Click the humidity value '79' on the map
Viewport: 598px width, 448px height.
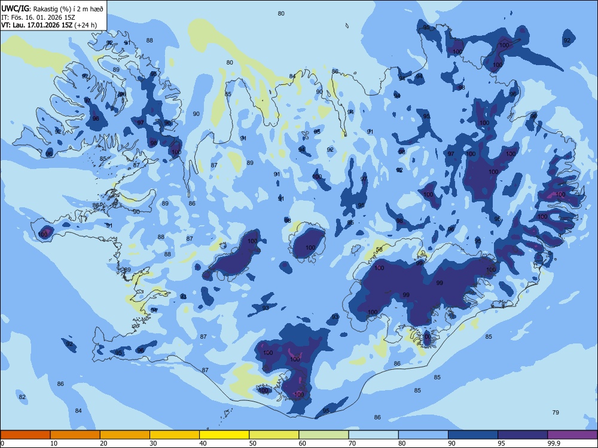556,413
